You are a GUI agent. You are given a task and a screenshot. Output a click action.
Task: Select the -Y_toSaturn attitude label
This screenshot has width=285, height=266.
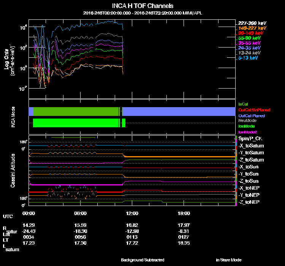[x=251, y=153]
